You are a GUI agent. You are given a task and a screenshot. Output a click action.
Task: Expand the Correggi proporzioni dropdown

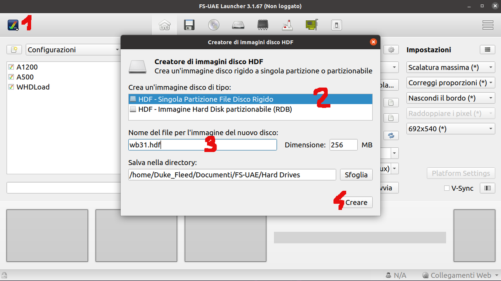coord(451,83)
